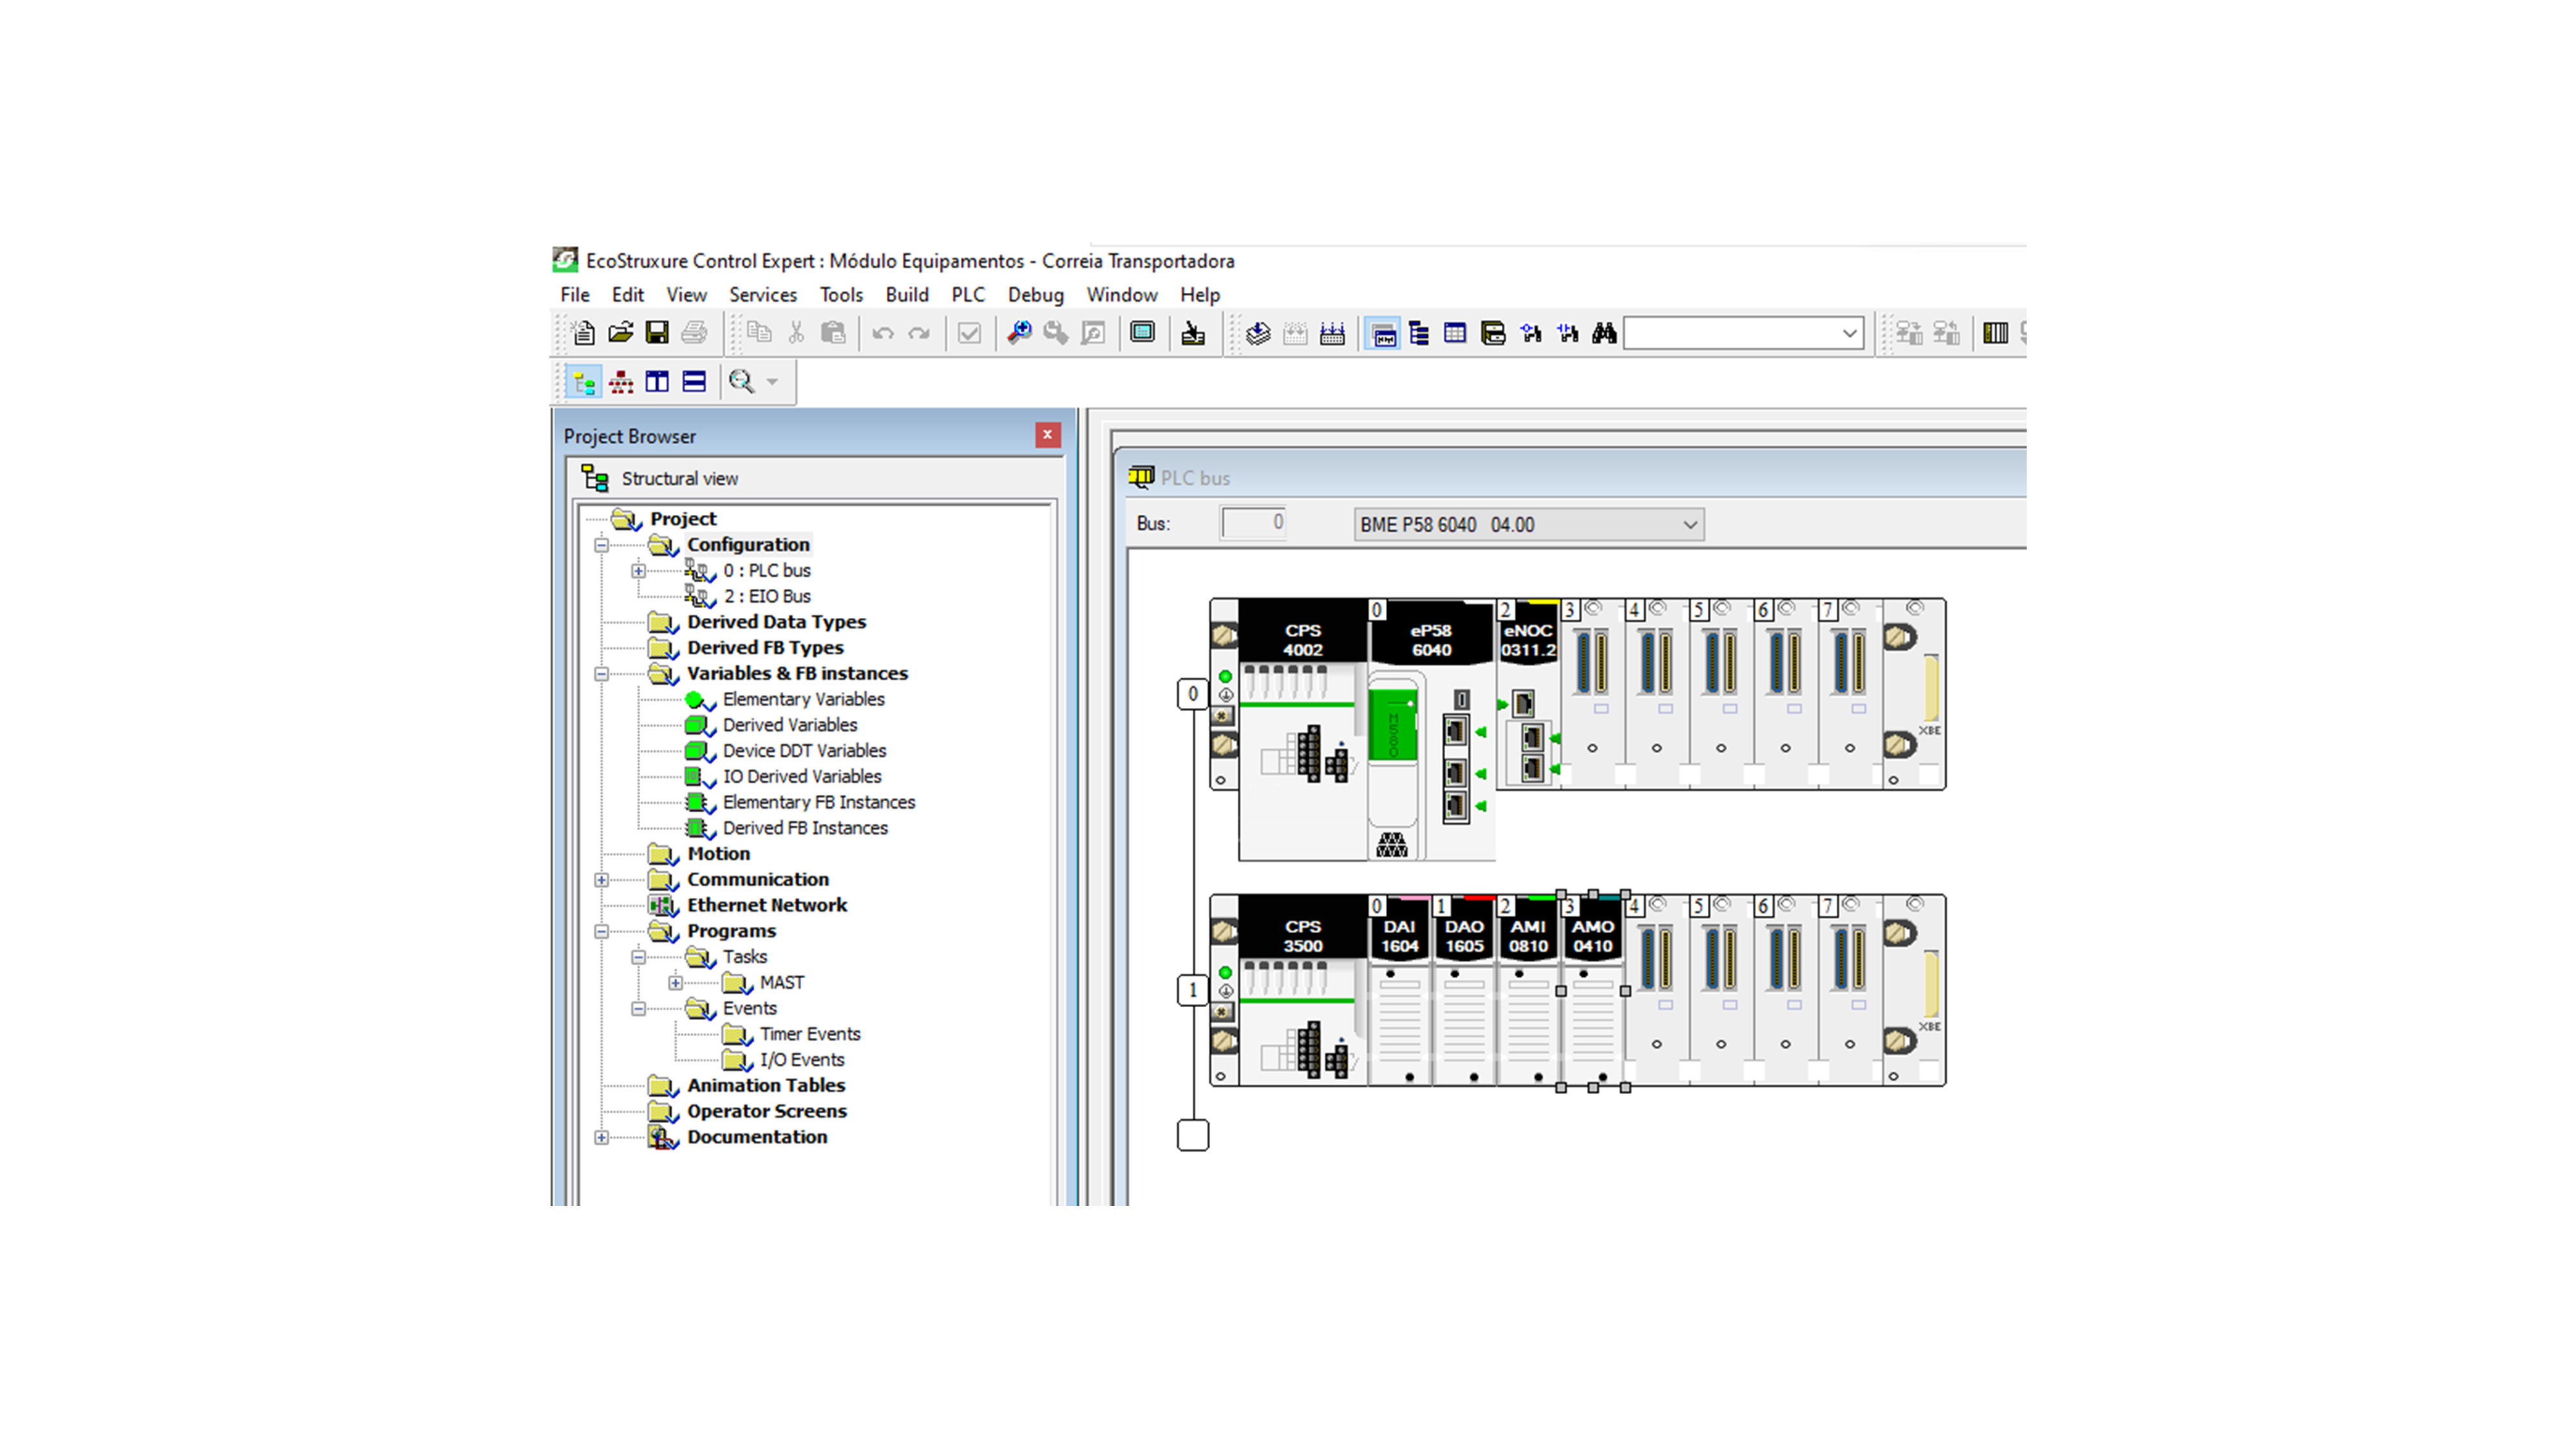Select the eP58 6040 CPU module

[1431, 730]
